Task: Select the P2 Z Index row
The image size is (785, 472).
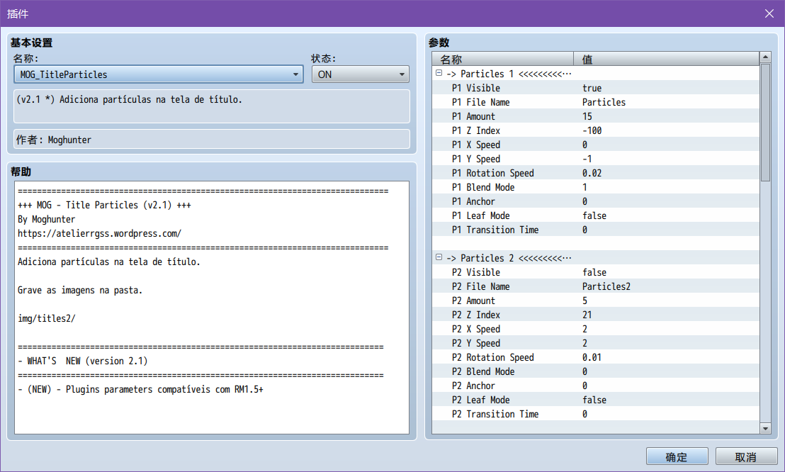Action: [x=596, y=315]
